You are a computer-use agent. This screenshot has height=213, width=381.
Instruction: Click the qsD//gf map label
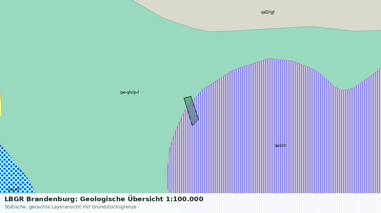(x=267, y=12)
